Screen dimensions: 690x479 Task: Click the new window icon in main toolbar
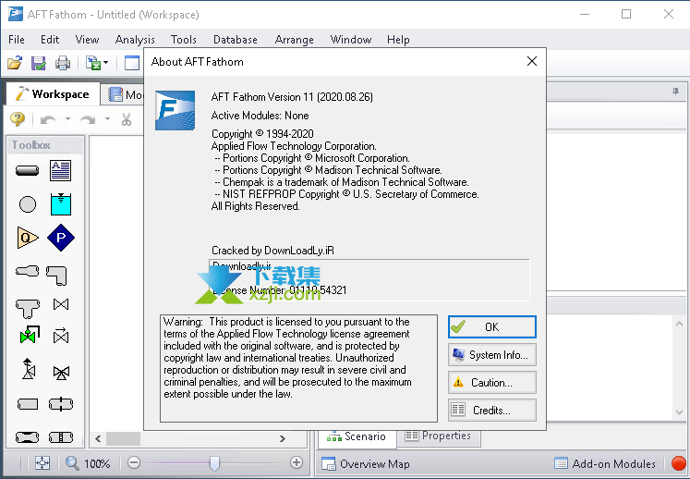[131, 63]
